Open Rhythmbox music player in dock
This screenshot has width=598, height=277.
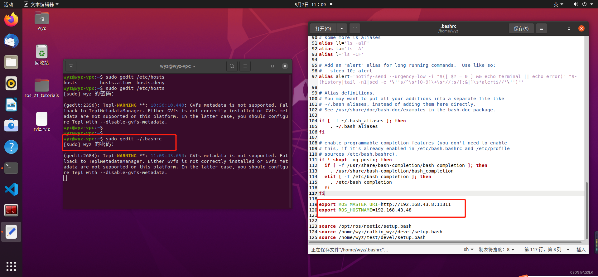[x=11, y=83]
